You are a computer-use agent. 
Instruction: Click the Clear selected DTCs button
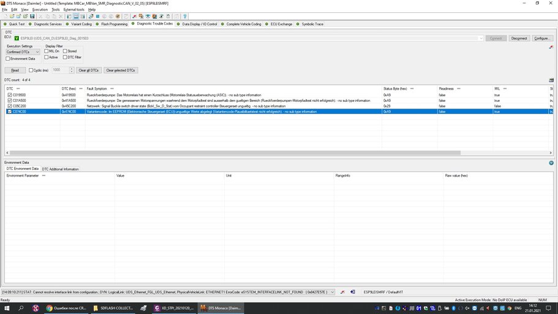pos(120,70)
